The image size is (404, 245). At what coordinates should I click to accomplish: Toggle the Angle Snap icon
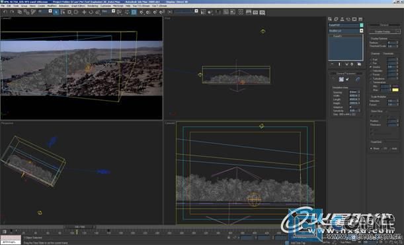[x=148, y=12]
